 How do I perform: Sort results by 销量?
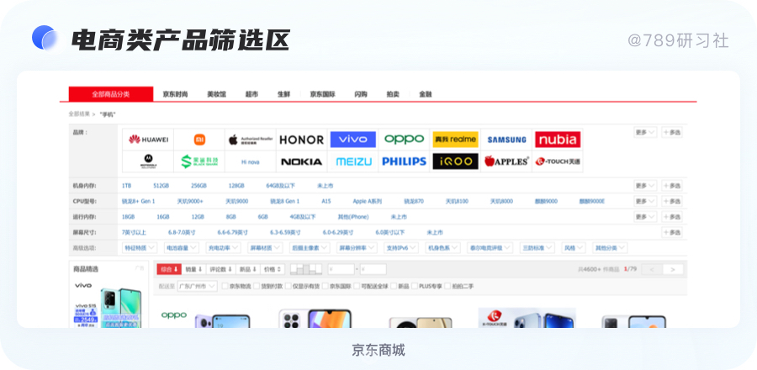(193, 269)
